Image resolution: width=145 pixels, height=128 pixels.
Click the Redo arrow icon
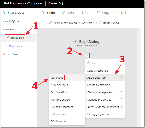(63, 12)
